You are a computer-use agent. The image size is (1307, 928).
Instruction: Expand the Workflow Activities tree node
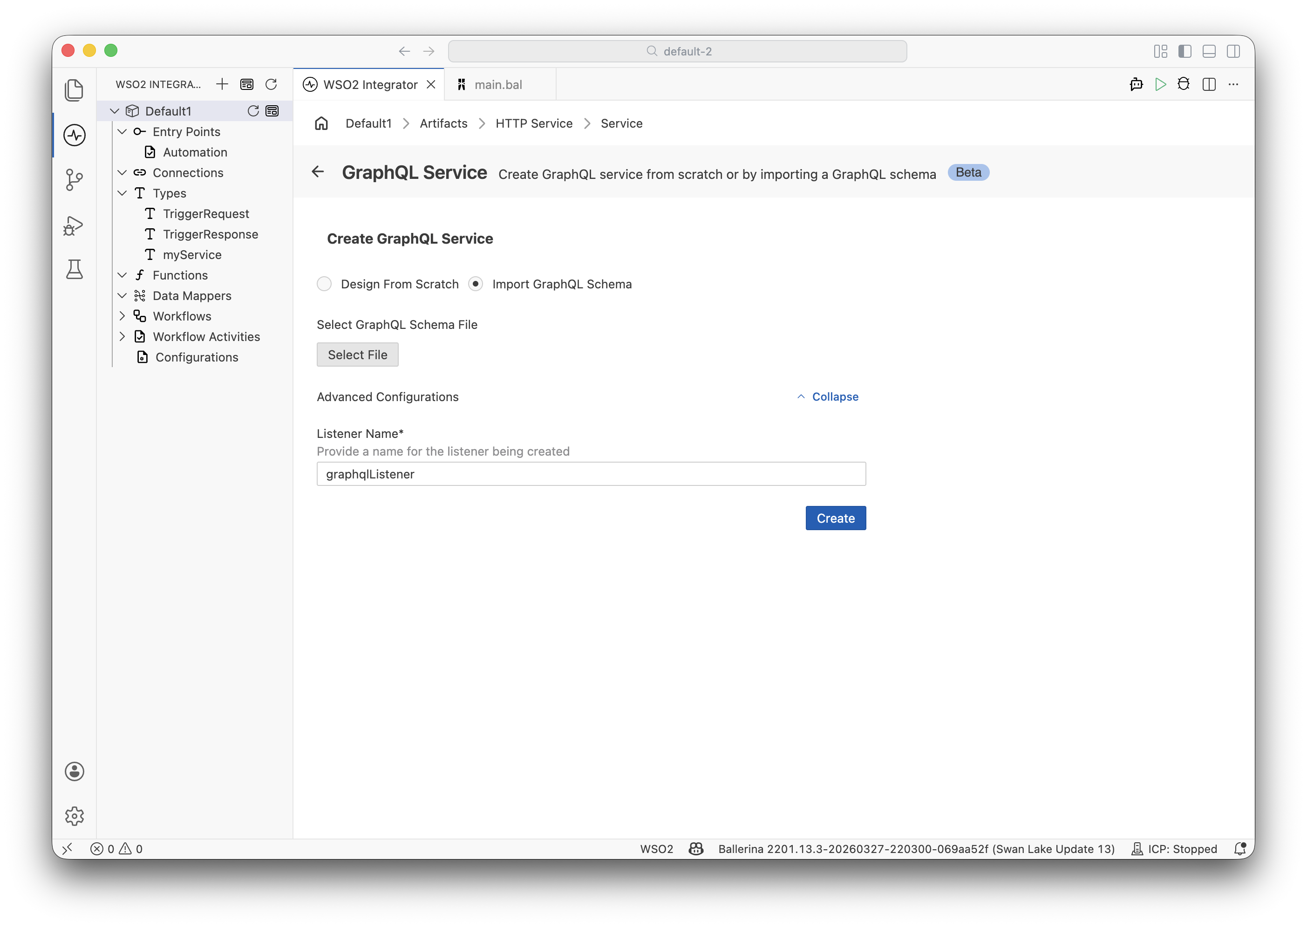click(122, 336)
